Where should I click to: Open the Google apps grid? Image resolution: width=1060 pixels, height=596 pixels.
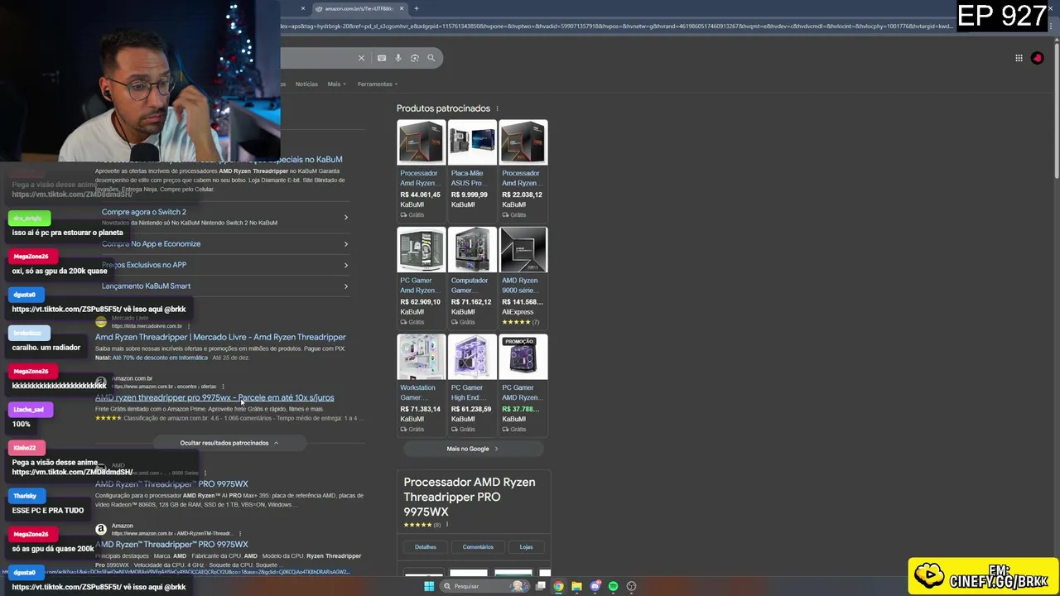pyautogui.click(x=1019, y=58)
